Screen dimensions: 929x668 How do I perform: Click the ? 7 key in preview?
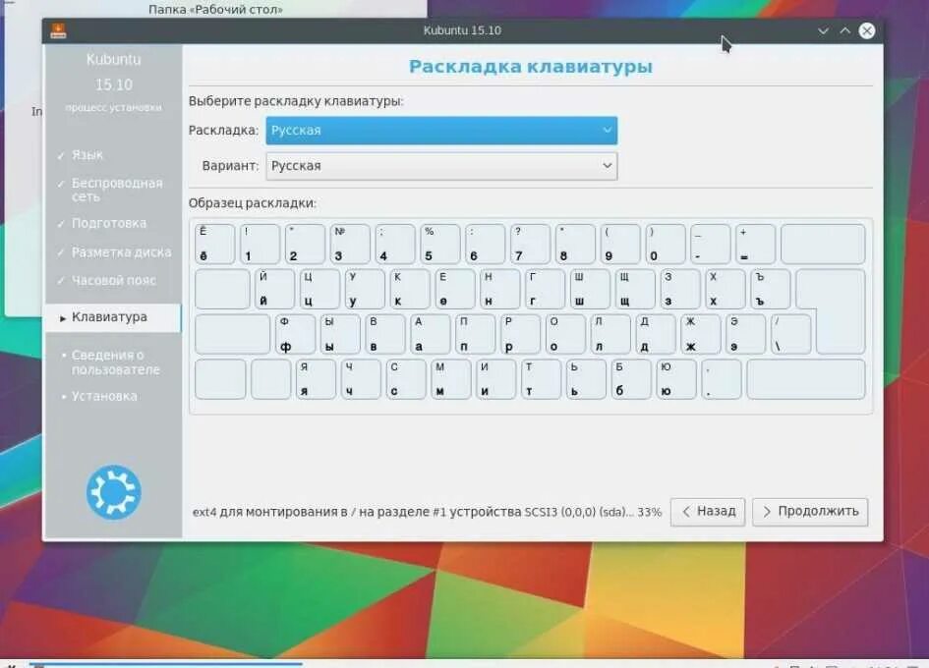pyautogui.click(x=530, y=244)
